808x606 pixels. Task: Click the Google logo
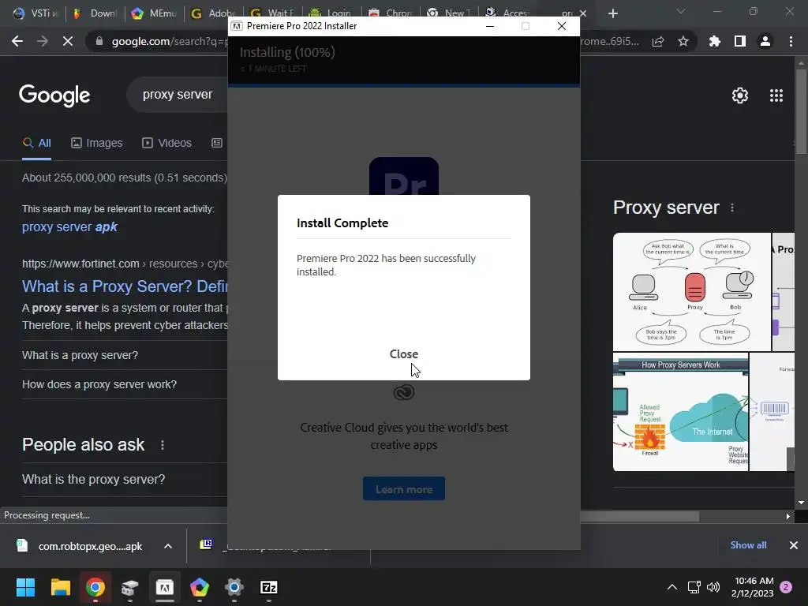54,95
